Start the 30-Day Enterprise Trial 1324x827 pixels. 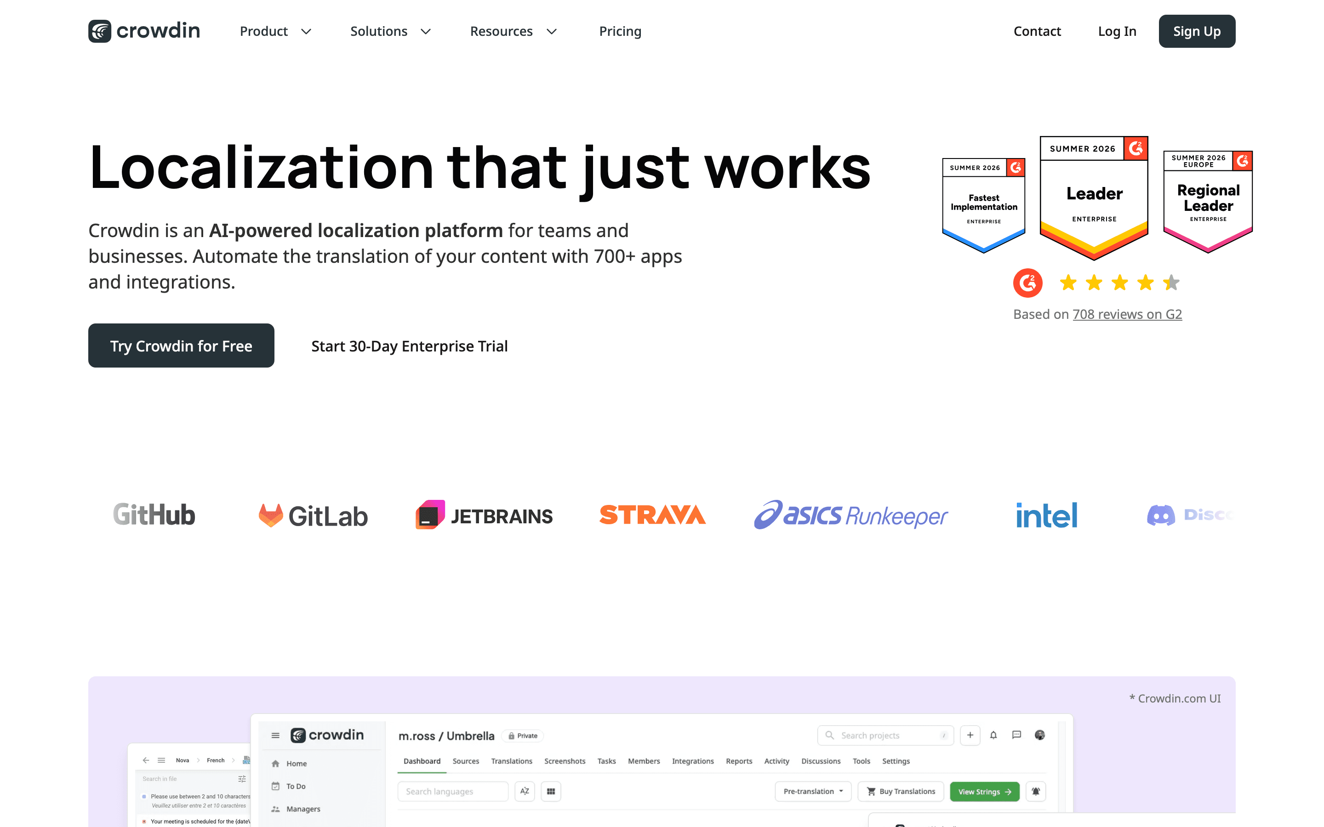coord(409,346)
